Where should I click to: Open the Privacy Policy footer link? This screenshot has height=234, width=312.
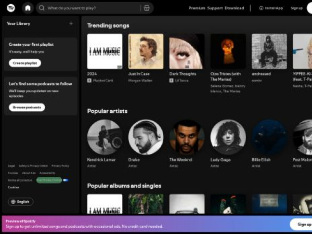60,166
